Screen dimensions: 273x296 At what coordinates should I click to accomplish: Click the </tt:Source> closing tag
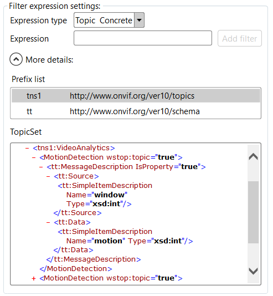(x=78, y=213)
